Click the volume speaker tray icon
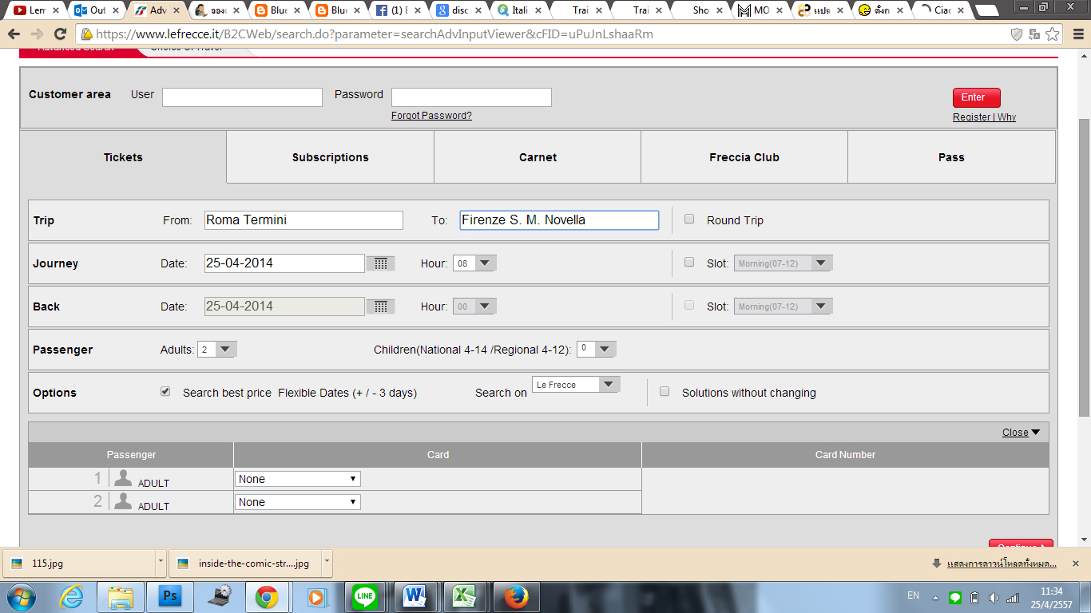The image size is (1091, 613). (x=994, y=597)
